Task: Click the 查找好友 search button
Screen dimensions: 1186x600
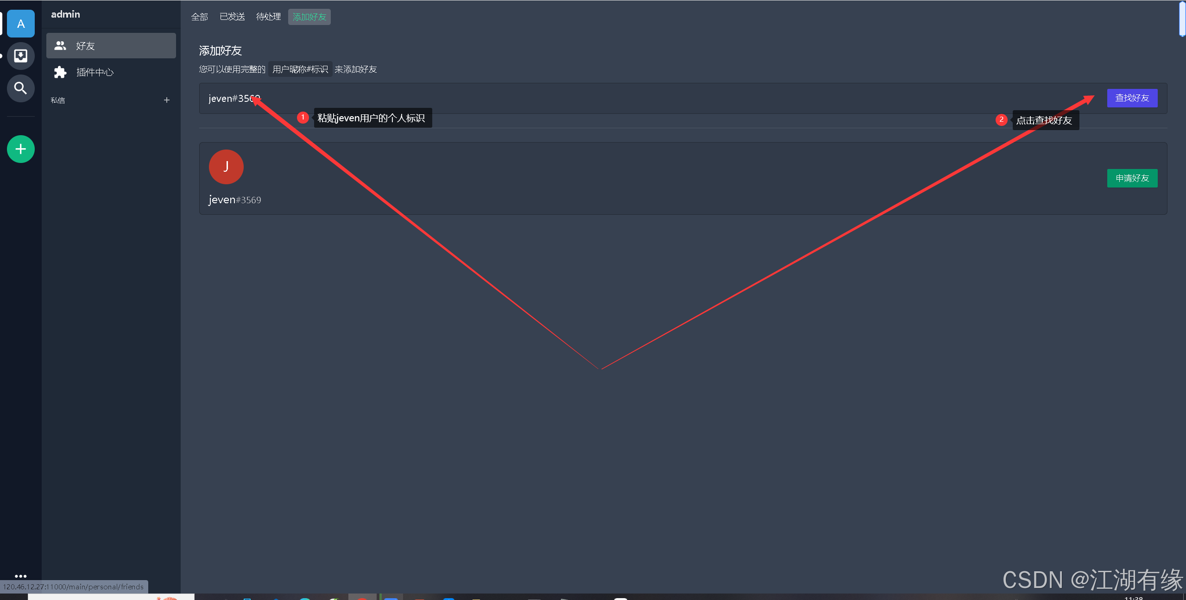Action: pos(1132,98)
